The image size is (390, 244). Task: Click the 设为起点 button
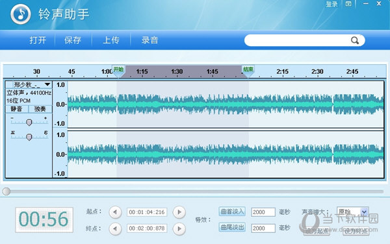coord(317,231)
